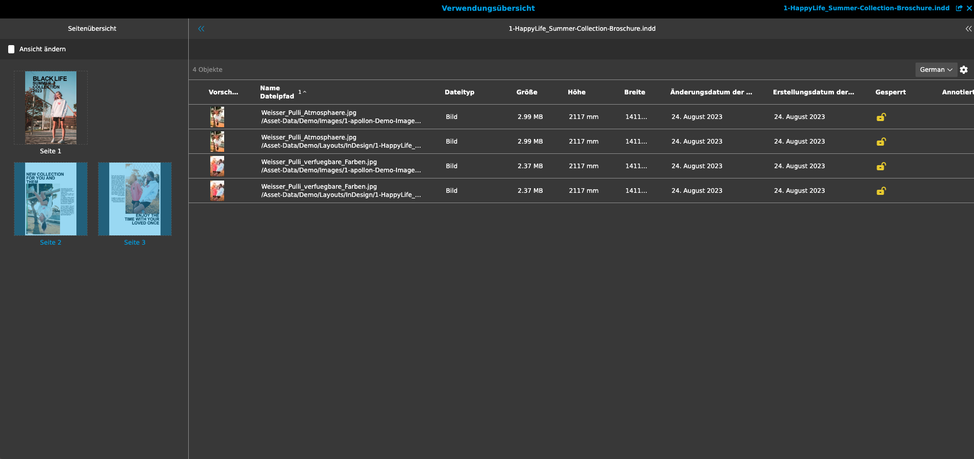This screenshot has width=974, height=459.
Task: Select Weisser_Pulli_Atmosphaere.jpg with the Layouts/InDesign path
Action: pos(581,142)
